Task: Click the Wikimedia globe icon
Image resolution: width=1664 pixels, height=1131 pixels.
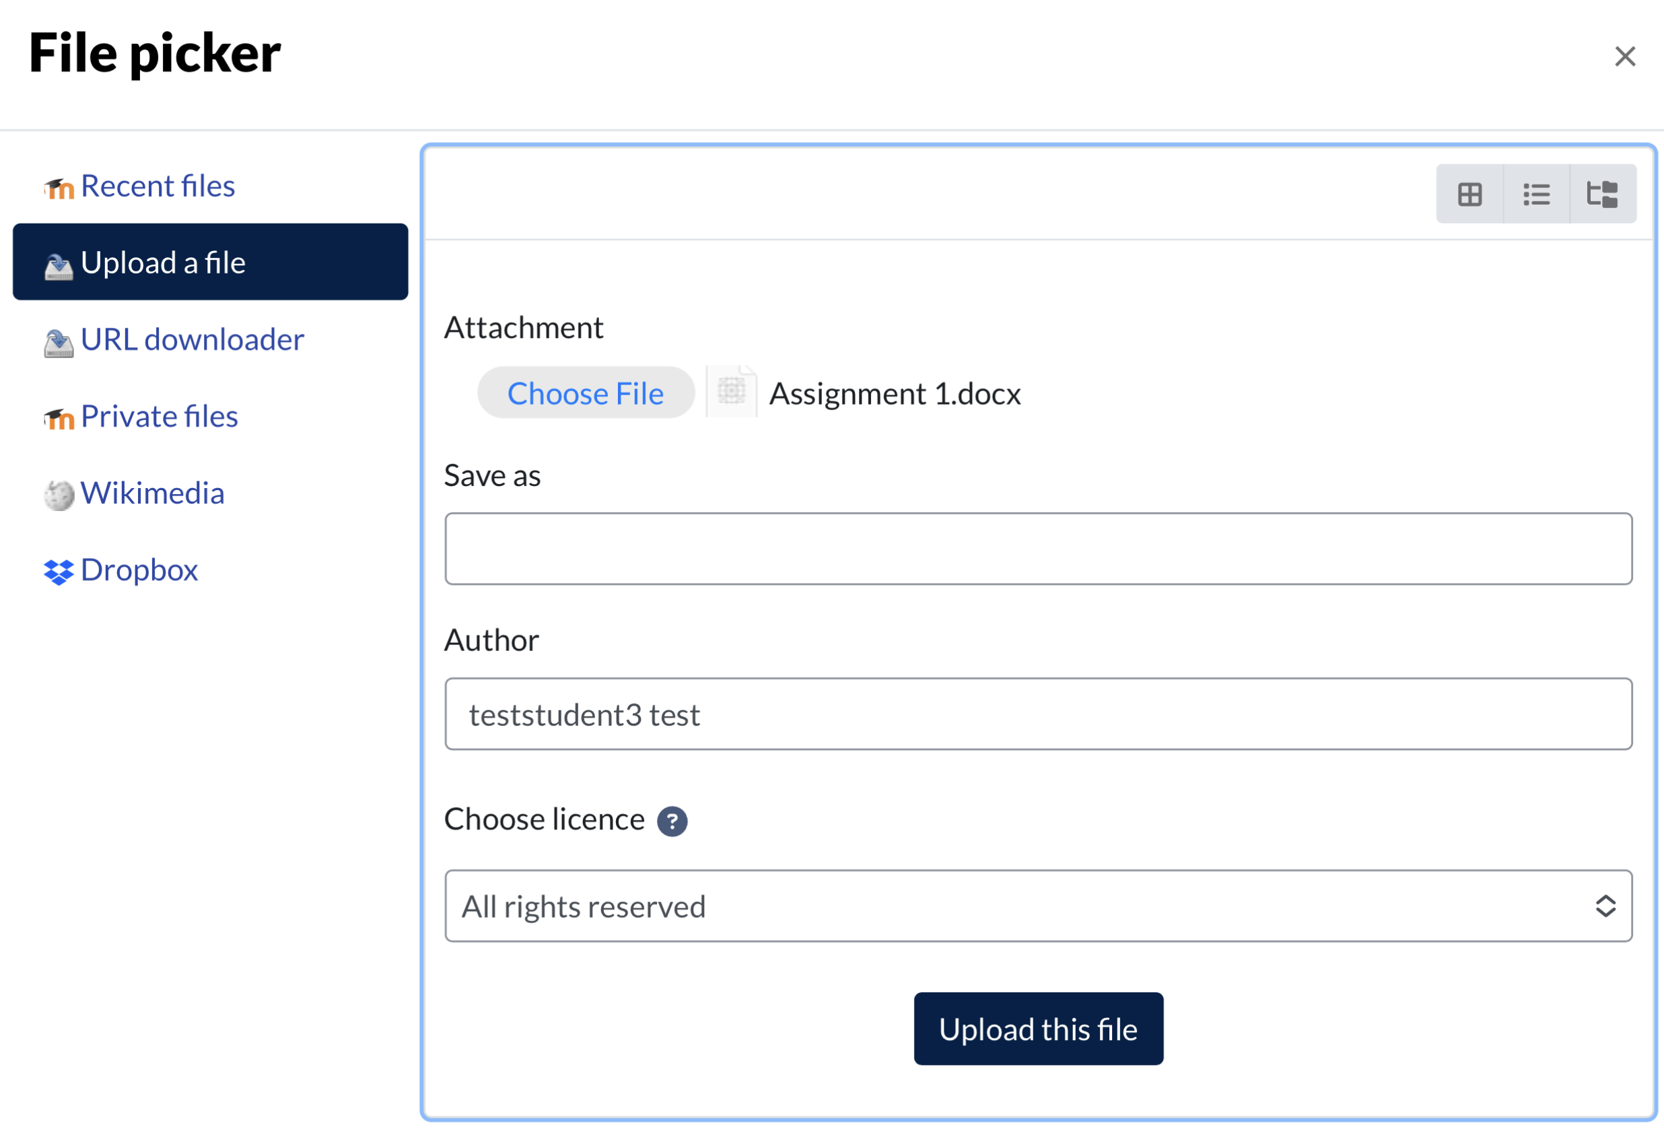Action: coord(59,495)
